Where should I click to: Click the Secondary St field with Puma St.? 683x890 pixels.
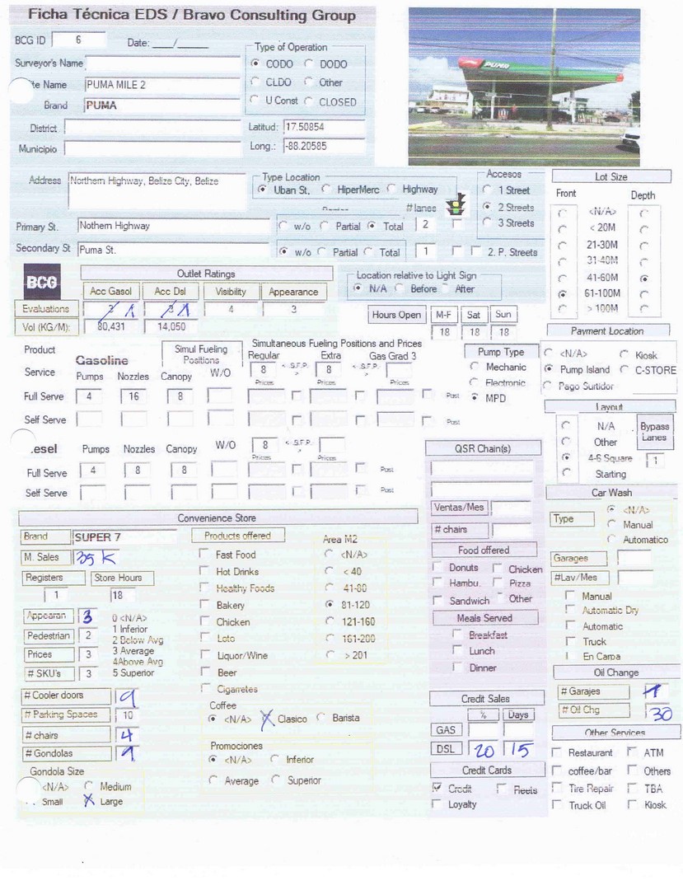pos(173,250)
